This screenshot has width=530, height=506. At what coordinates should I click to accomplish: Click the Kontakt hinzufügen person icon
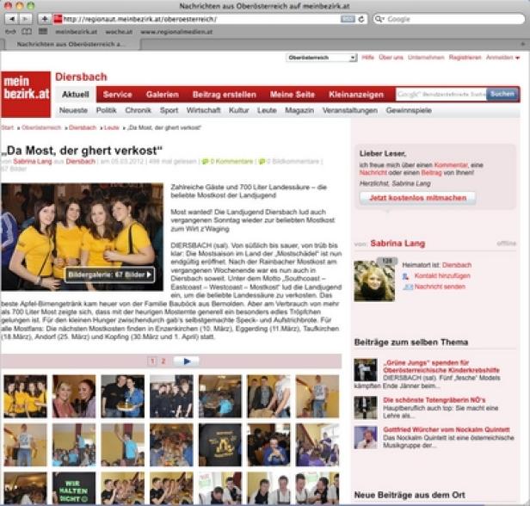tap(406, 276)
